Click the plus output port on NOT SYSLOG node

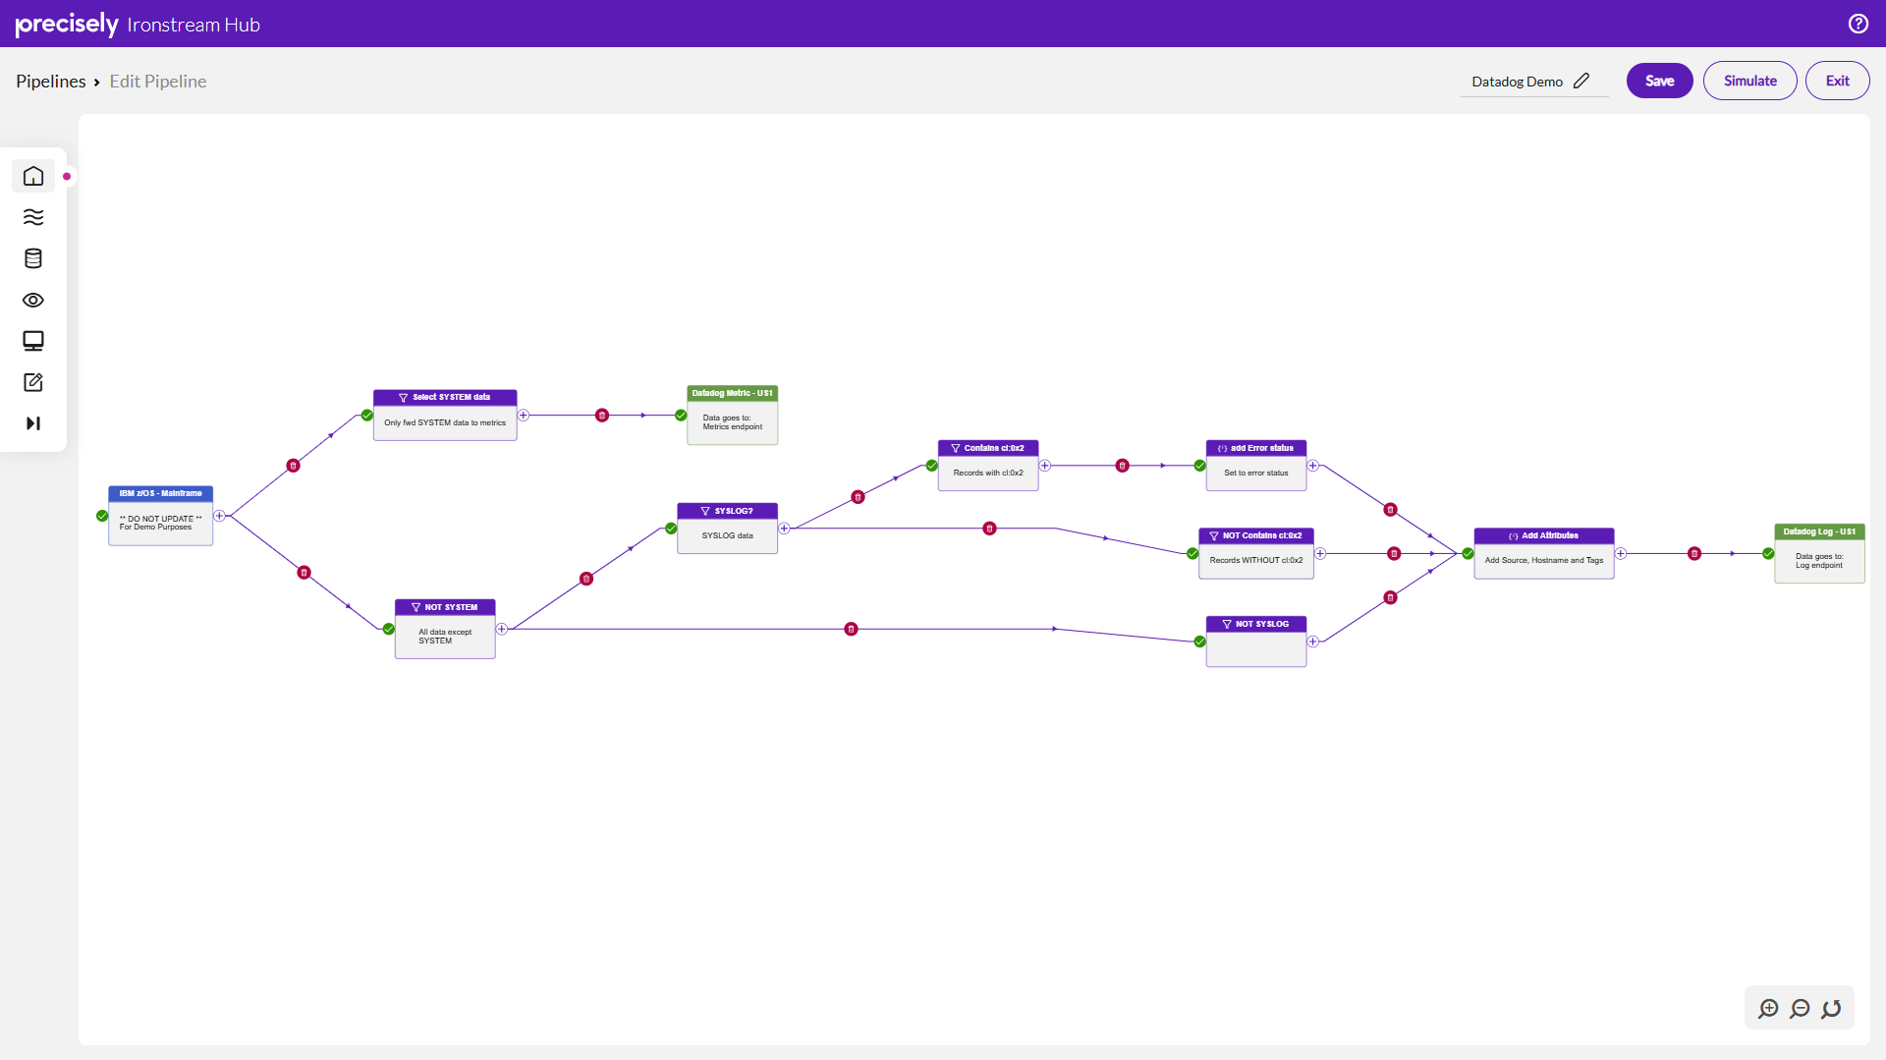point(1313,642)
